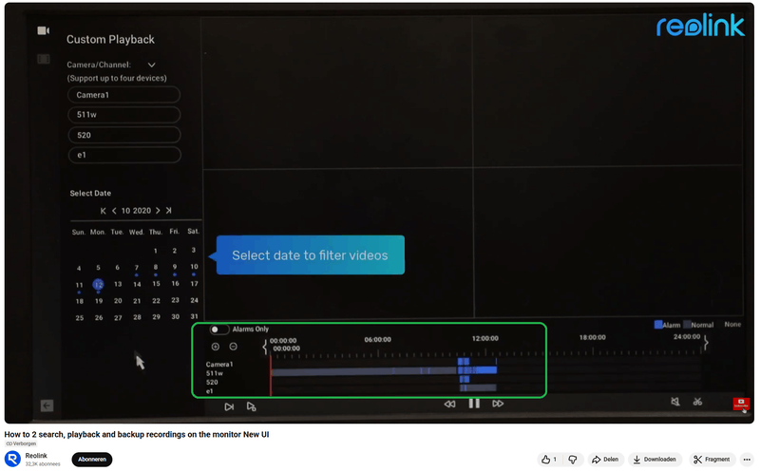Pick October 20 in the calendar

[118, 301]
